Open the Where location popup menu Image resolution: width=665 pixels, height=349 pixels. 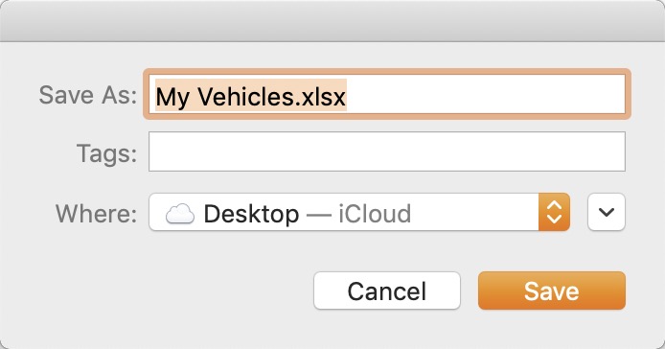coord(359,212)
